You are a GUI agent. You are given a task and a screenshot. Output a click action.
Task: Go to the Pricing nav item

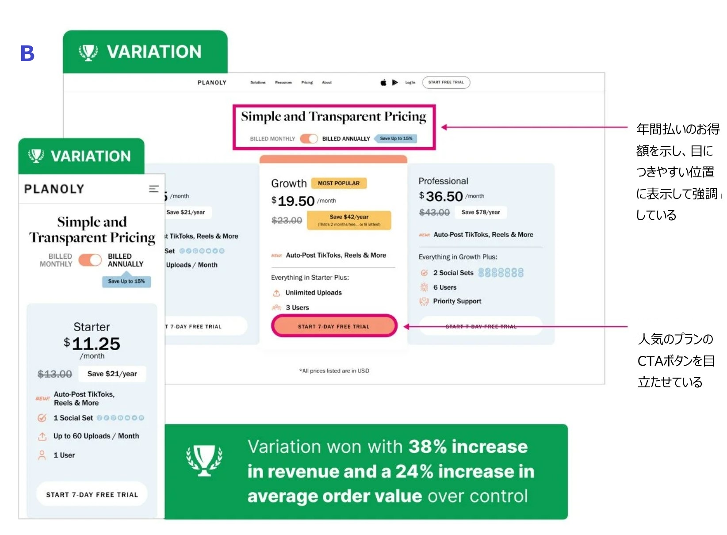[x=307, y=82]
